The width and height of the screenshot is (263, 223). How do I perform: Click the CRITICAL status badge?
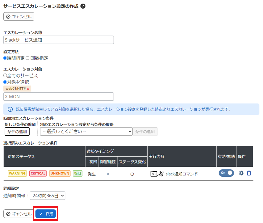(38, 173)
